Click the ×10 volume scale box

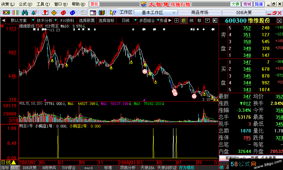coord(13,120)
